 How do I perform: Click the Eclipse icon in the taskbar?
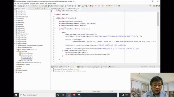coord(69,95)
